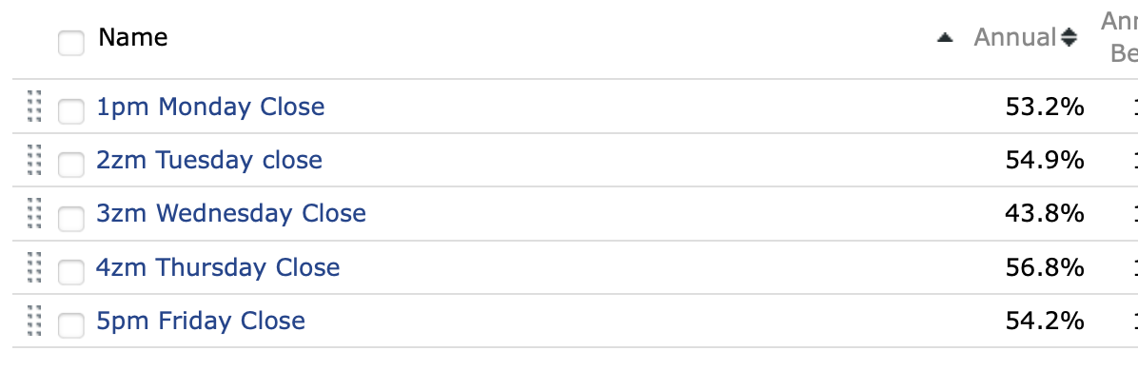Tick the checkbox for 2zm Tuesday close
The image size is (1138, 371).
71,166
